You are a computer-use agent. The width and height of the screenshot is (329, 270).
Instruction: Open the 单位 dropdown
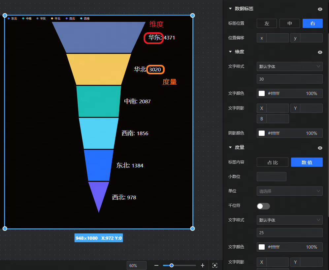(289, 191)
